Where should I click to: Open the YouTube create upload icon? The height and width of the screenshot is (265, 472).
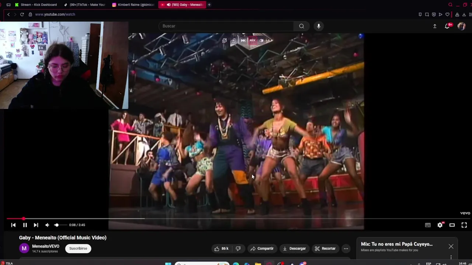pyautogui.click(x=435, y=26)
